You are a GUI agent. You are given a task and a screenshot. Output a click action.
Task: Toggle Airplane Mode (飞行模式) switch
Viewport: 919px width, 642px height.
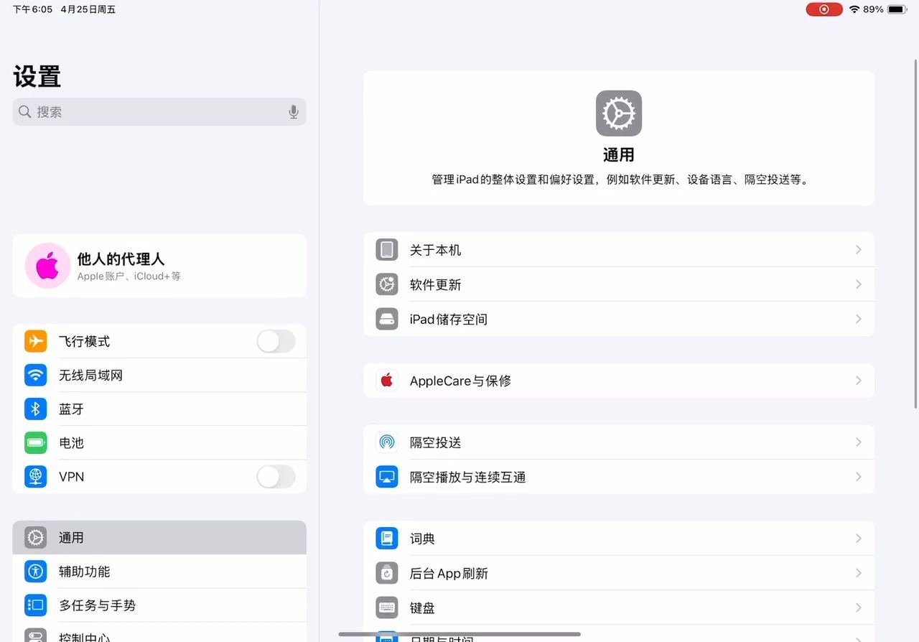[276, 341]
